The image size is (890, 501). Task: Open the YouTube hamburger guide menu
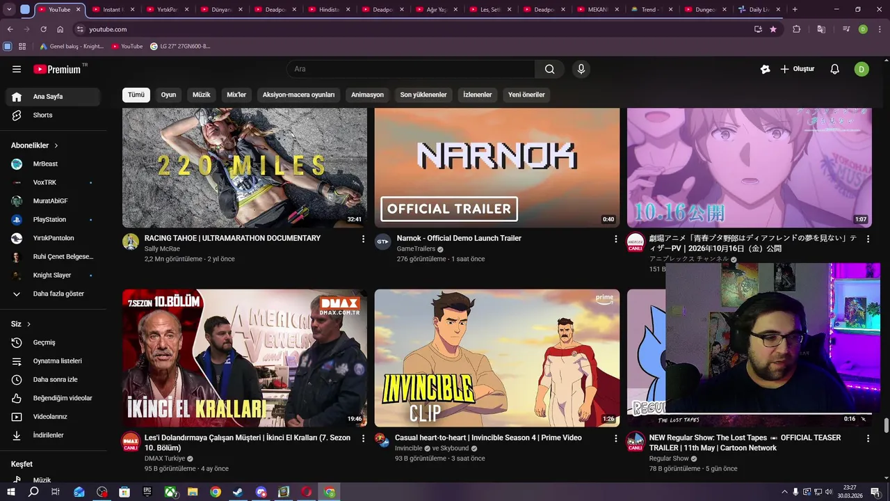tap(17, 69)
